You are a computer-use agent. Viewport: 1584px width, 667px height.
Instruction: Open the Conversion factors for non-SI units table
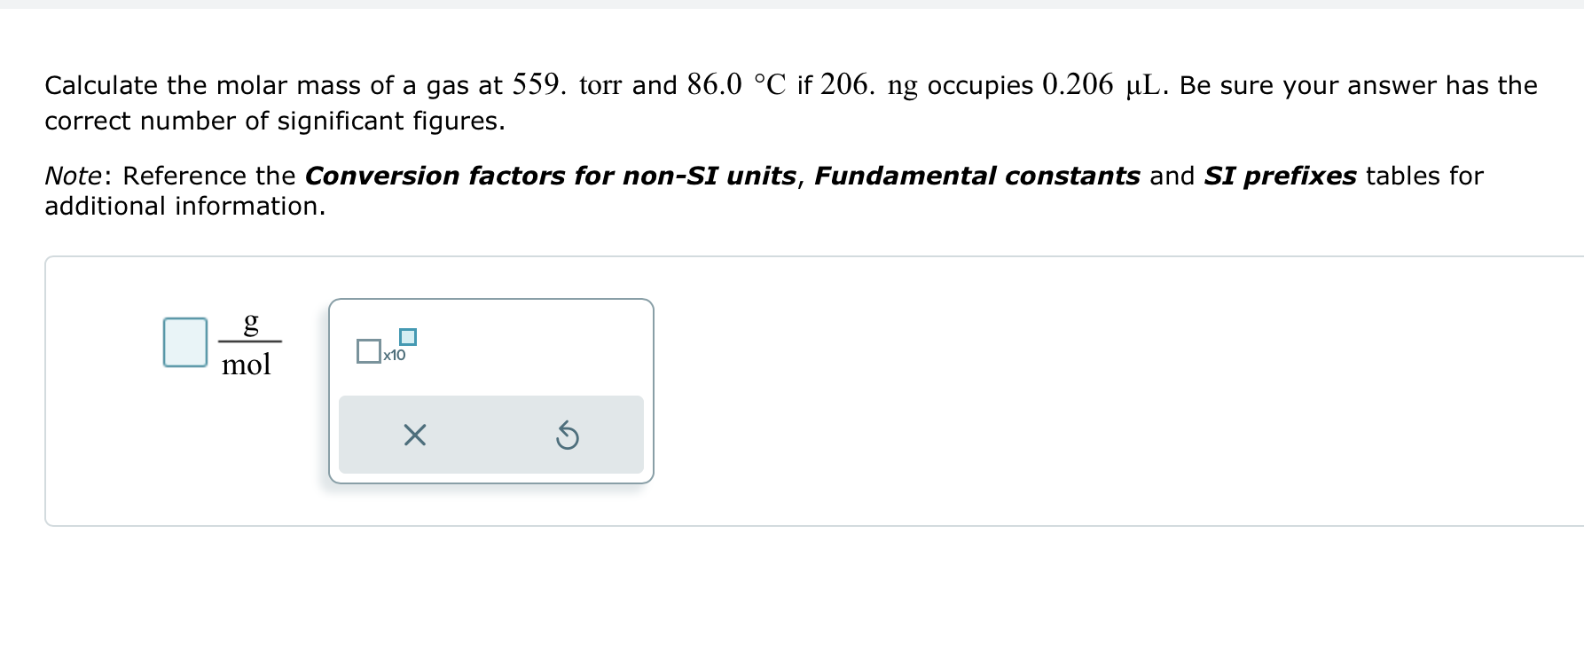tap(550, 176)
